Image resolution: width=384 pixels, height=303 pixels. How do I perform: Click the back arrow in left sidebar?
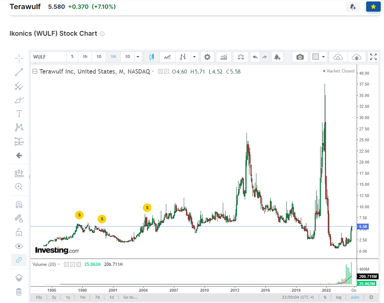[19, 156]
